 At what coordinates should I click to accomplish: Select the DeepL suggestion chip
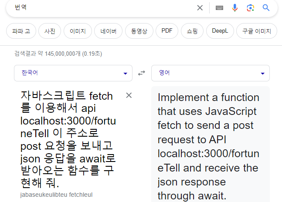coord(220,31)
